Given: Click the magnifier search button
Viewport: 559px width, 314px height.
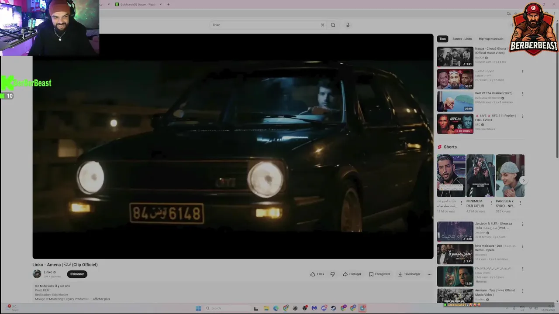Looking at the screenshot, I should [333, 25].
